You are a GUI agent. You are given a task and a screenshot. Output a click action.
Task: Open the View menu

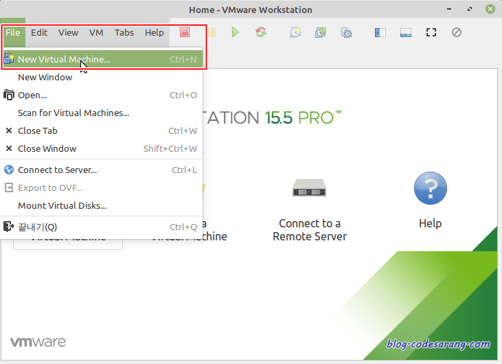68,33
